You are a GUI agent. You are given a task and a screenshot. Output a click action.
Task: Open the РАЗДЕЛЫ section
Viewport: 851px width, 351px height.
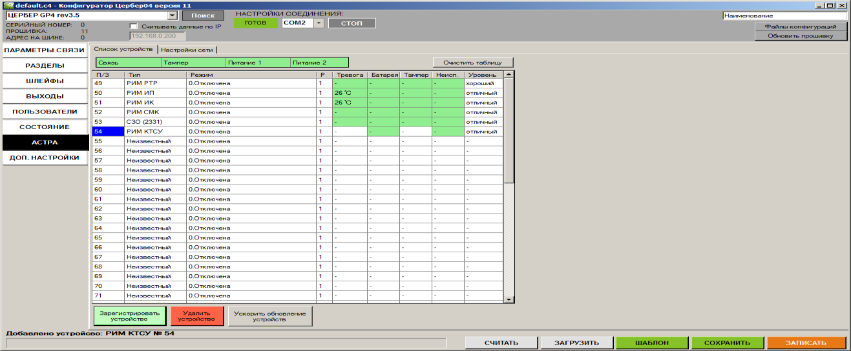pyautogui.click(x=45, y=66)
